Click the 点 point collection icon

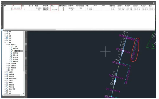point(7,34)
